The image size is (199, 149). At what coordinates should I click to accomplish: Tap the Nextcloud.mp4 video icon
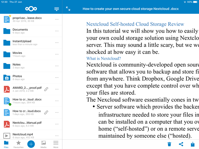[x=7, y=136]
